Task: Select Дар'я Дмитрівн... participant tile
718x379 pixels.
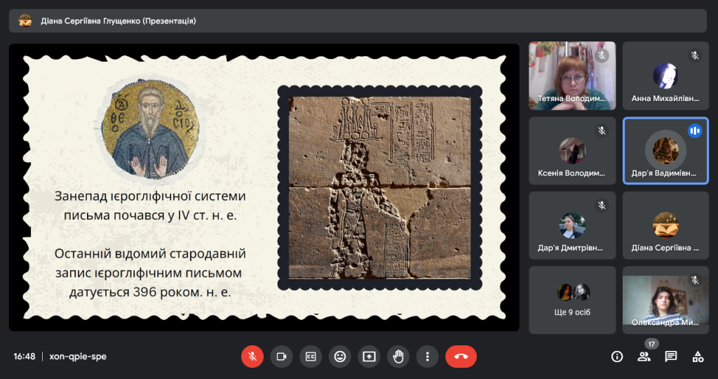Action: tap(572, 225)
